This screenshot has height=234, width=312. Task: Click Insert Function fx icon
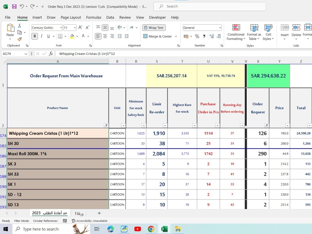pyautogui.click(x=51, y=54)
